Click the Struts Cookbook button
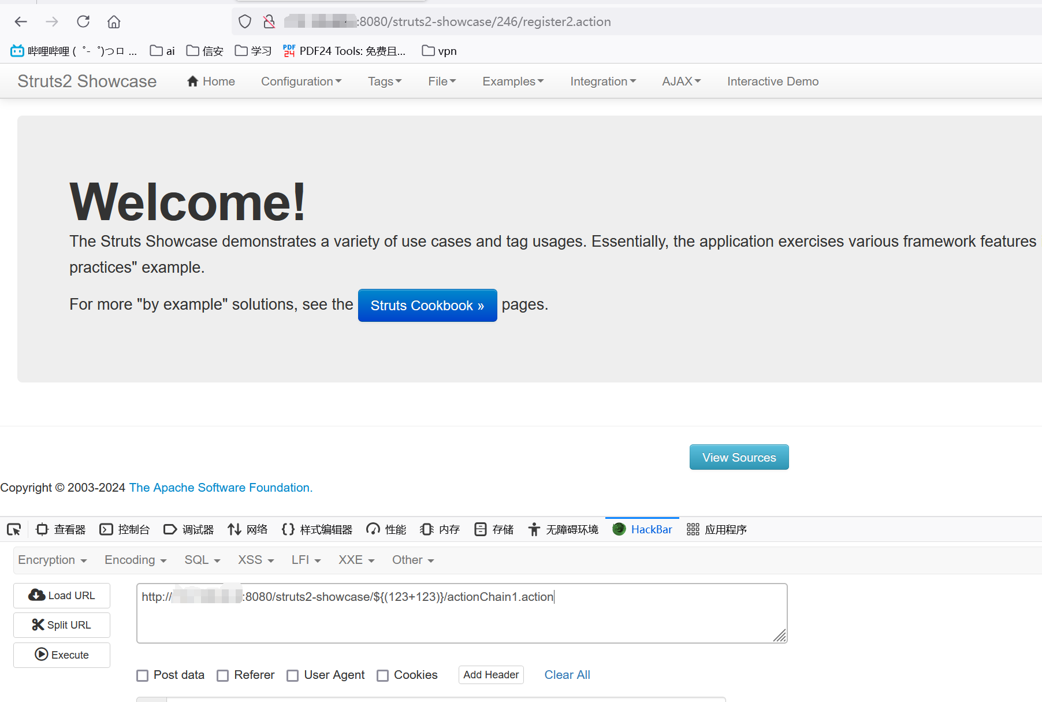 (x=427, y=306)
